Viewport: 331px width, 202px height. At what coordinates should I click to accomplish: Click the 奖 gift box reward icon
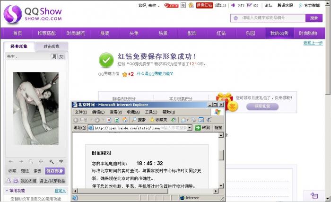[227, 102]
